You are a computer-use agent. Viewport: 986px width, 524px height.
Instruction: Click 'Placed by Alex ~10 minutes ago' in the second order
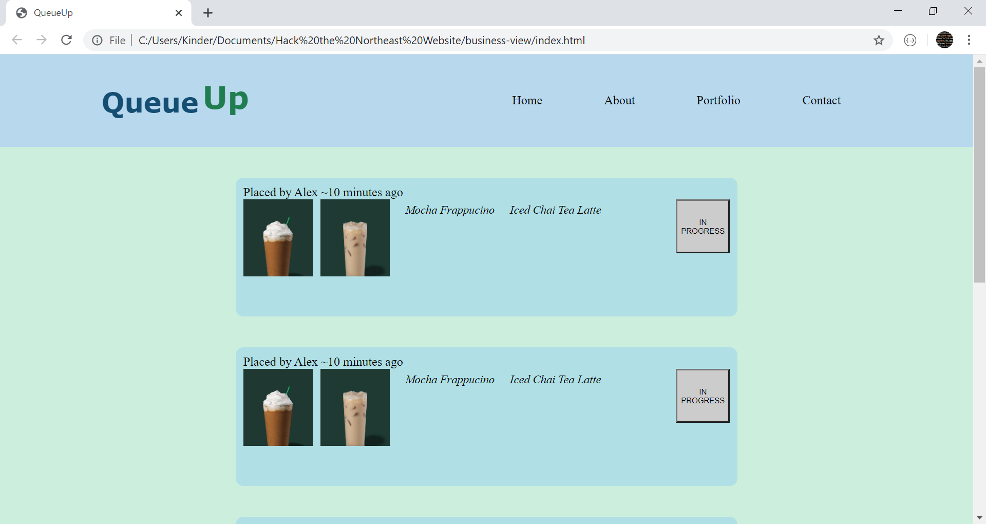(323, 362)
